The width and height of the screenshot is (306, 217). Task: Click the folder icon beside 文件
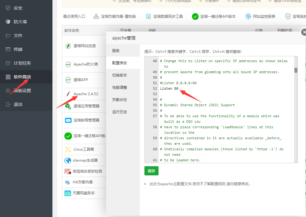[x=8, y=36]
